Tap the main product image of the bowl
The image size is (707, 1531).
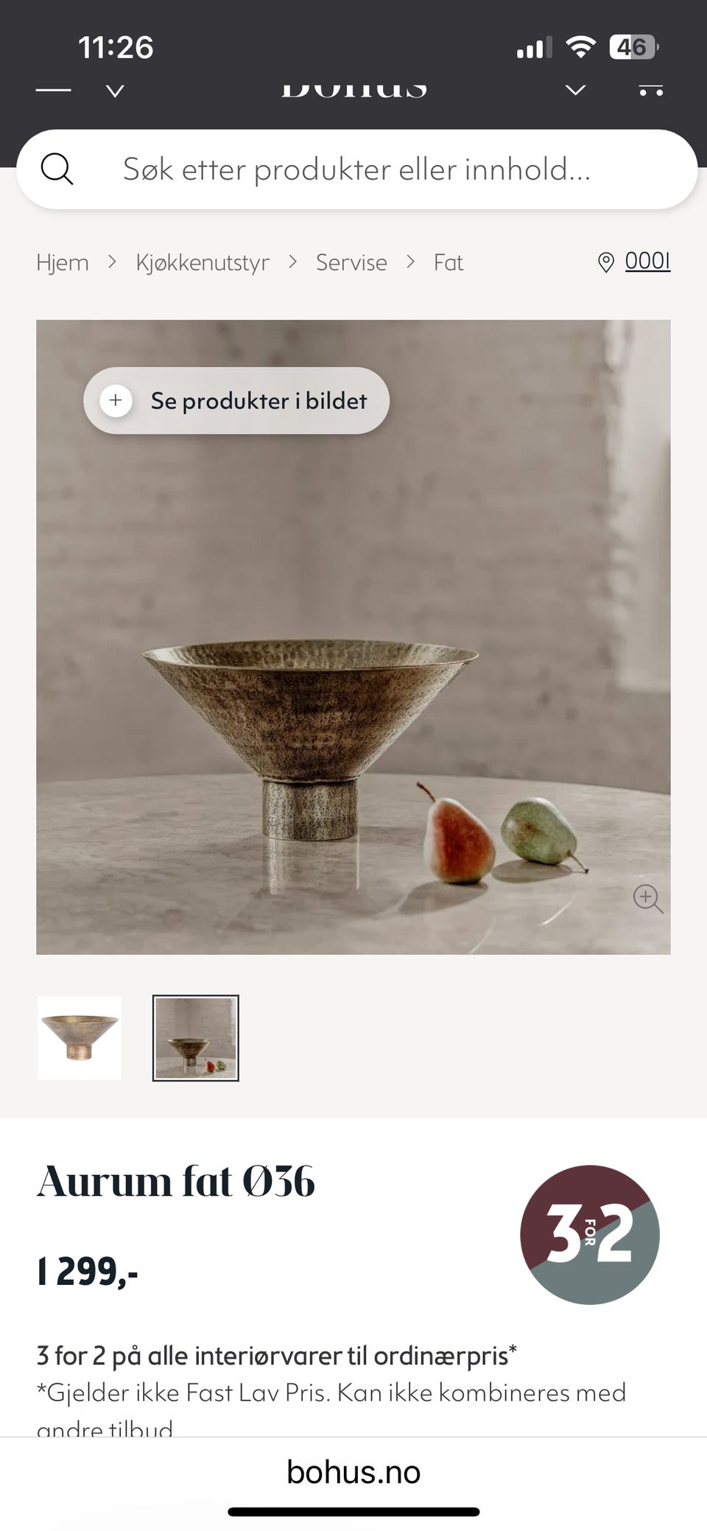[x=353, y=637]
